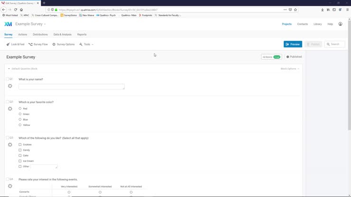Click in the survey Search field
351x197 pixels.
335,44
